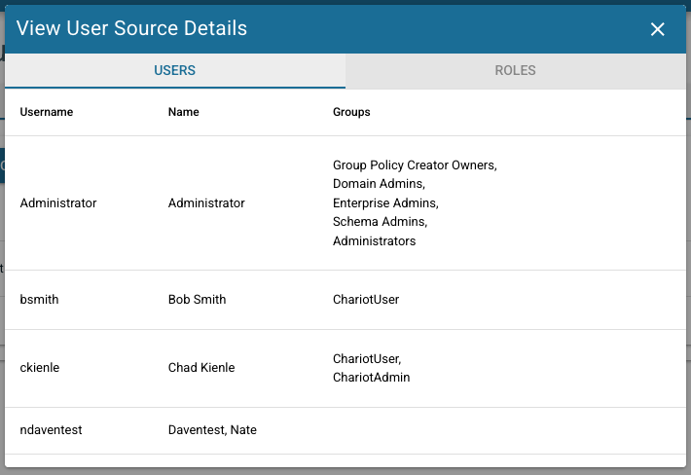691x475 pixels.
Task: Click ChariotUser group in bsmith row
Action: 366,300
